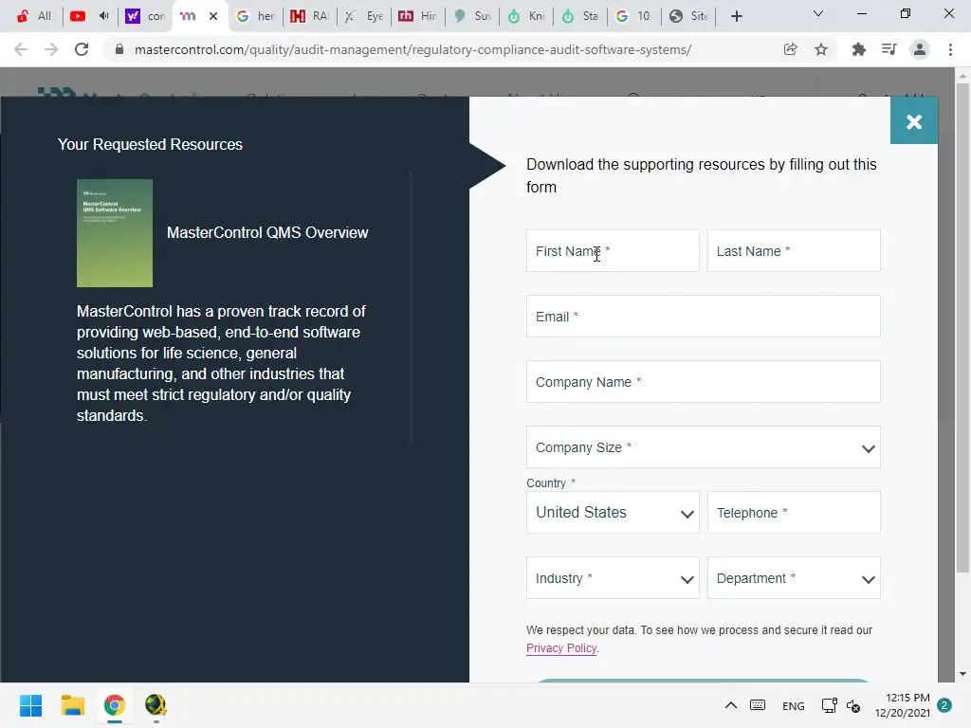This screenshot has width=971, height=728.
Task: Switch to the 'Kni' tab
Action: click(x=525, y=16)
